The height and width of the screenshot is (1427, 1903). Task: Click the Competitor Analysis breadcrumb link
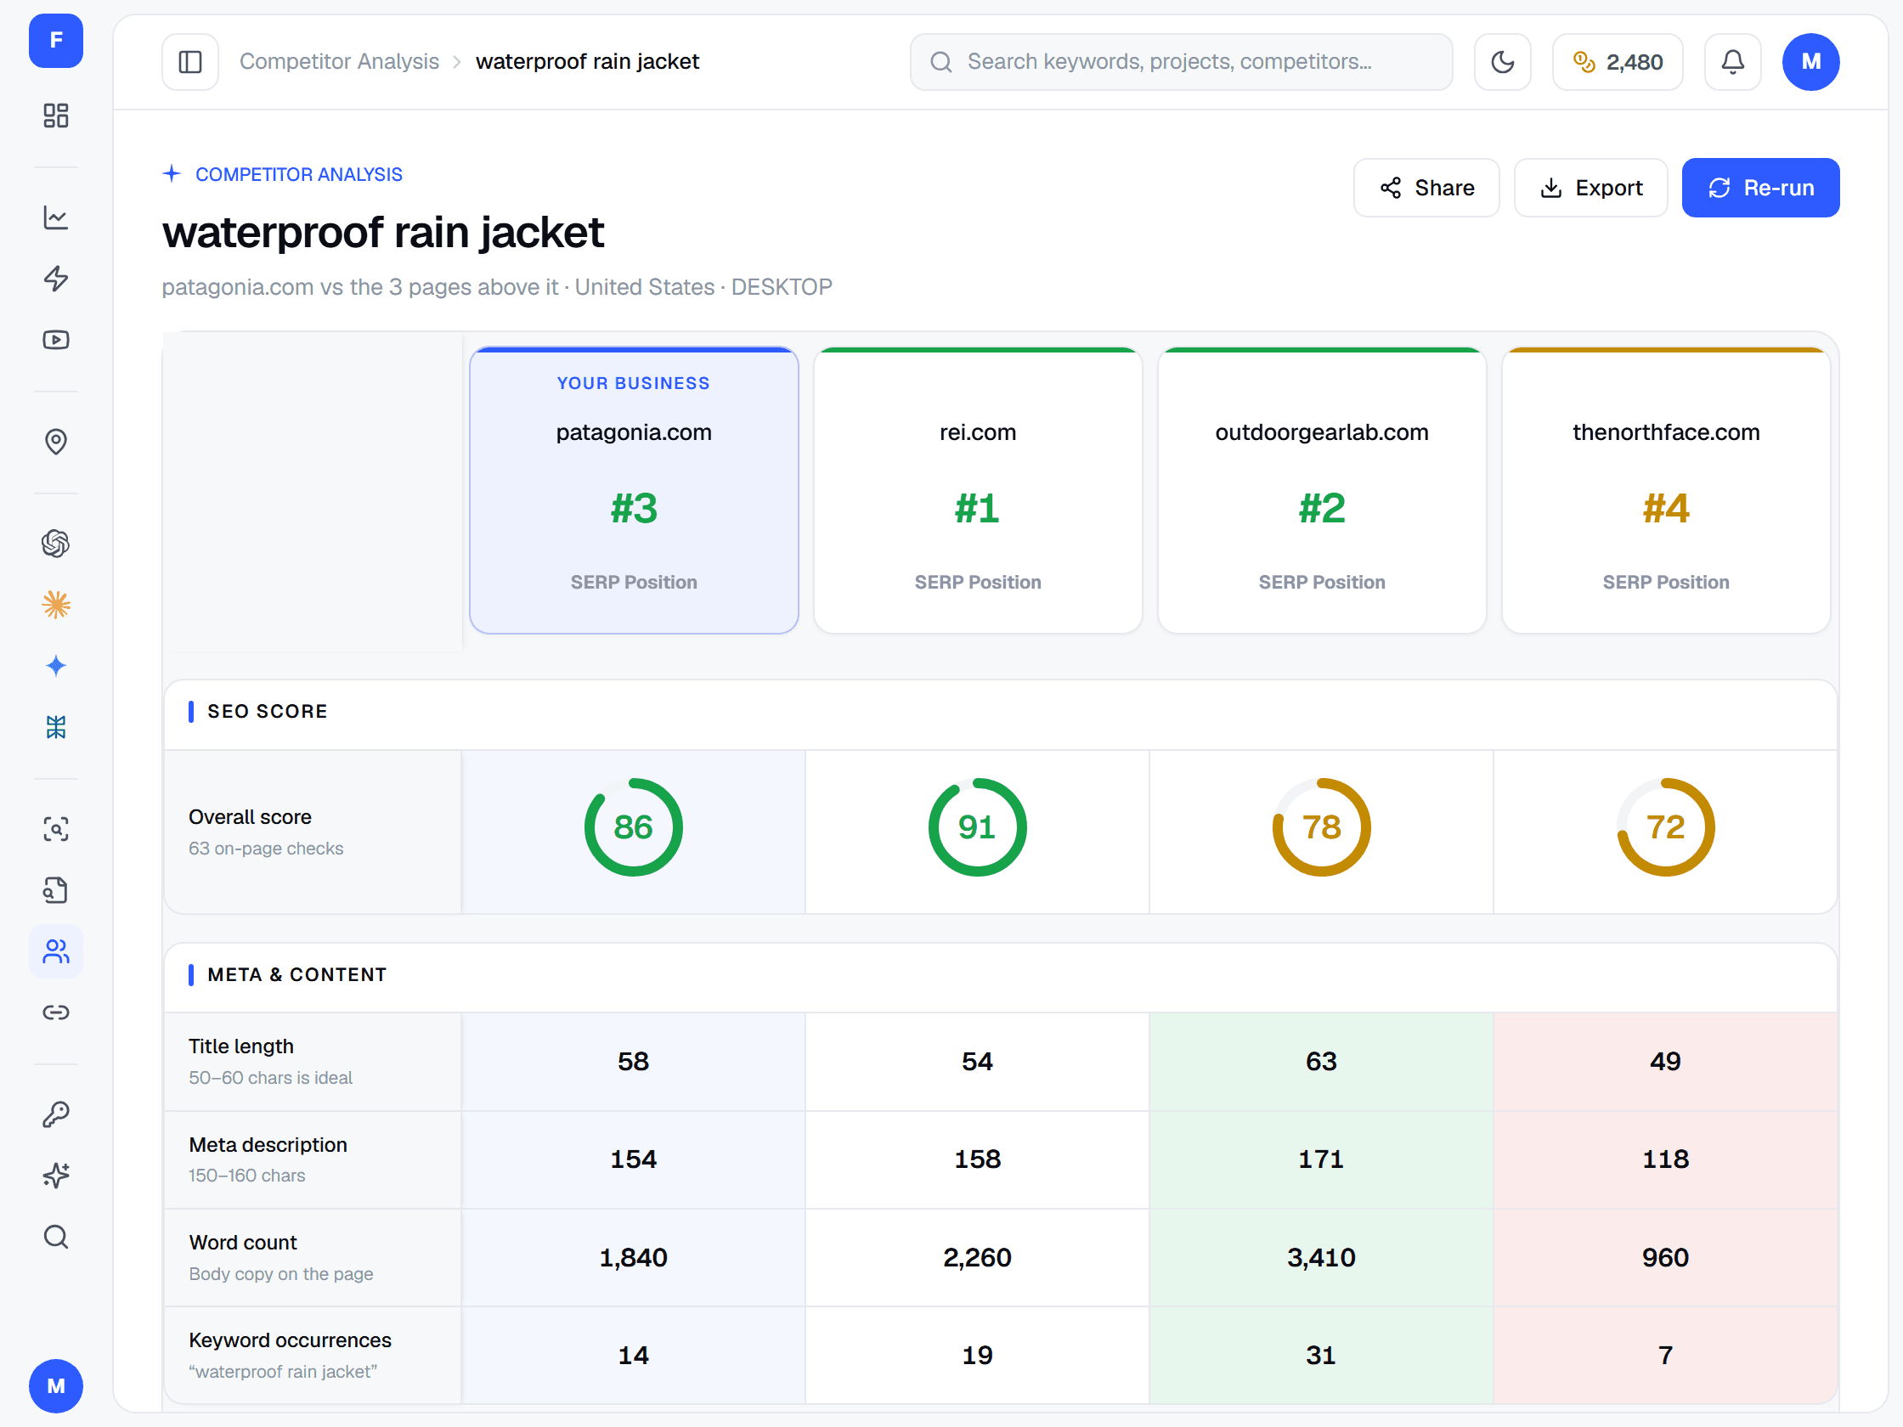[339, 62]
